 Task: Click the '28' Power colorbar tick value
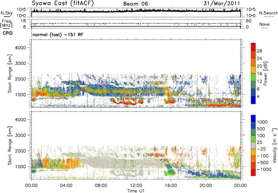tap(259, 51)
